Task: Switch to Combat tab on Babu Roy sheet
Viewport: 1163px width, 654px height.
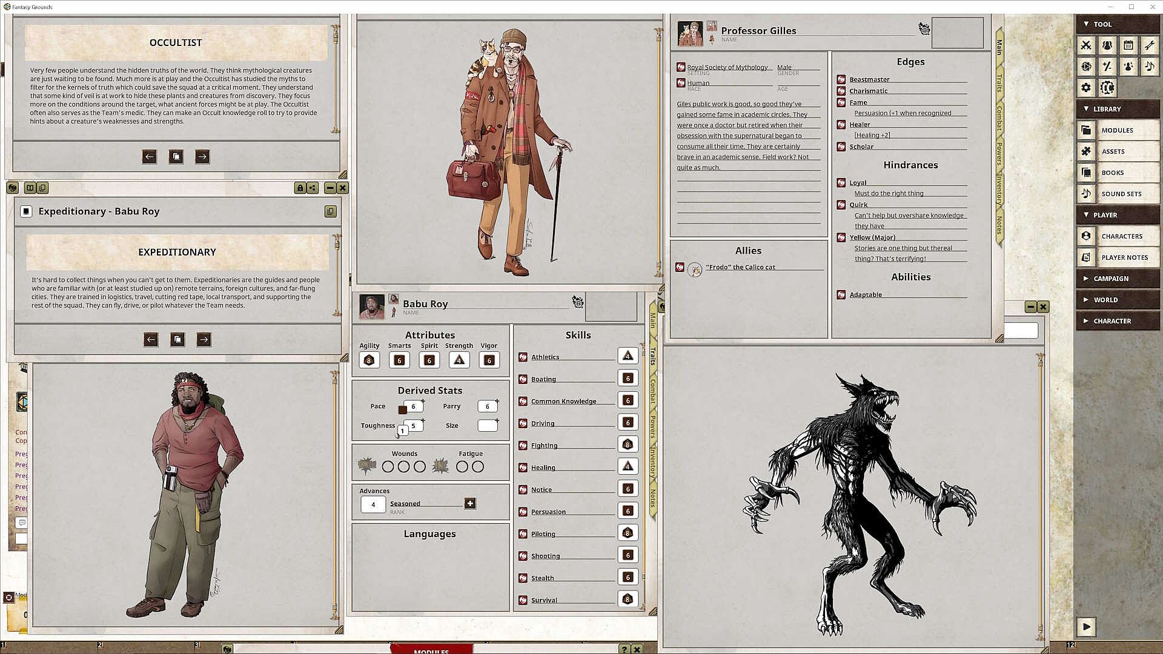Action: pos(653,391)
